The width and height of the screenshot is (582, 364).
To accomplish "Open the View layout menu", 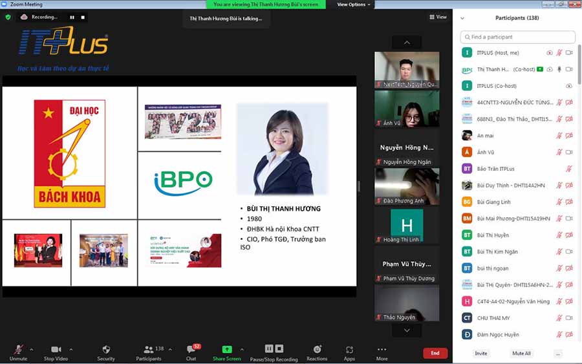I will point(438,17).
